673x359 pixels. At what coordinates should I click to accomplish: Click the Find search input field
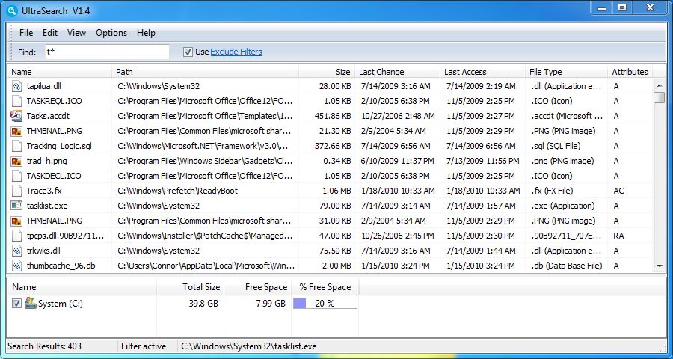tap(107, 52)
